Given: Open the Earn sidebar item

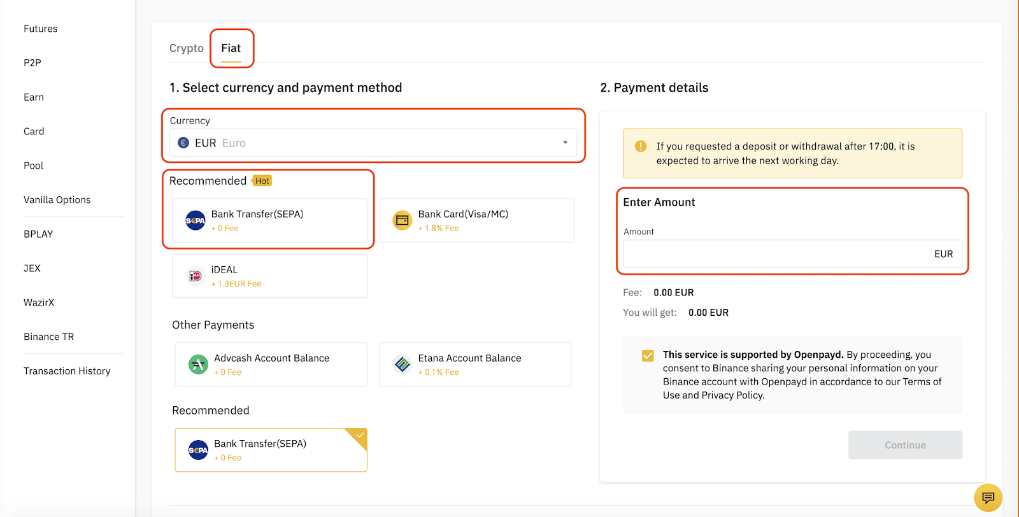Looking at the screenshot, I should 34,97.
